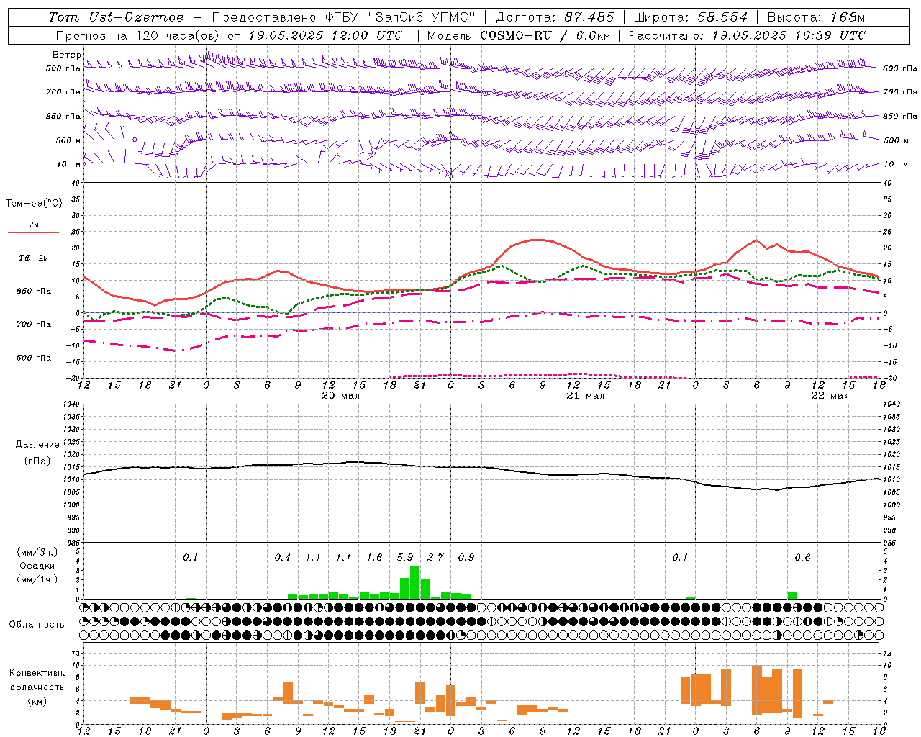Click the Ветер panel label
This screenshot has height=737, width=921.
66,55
